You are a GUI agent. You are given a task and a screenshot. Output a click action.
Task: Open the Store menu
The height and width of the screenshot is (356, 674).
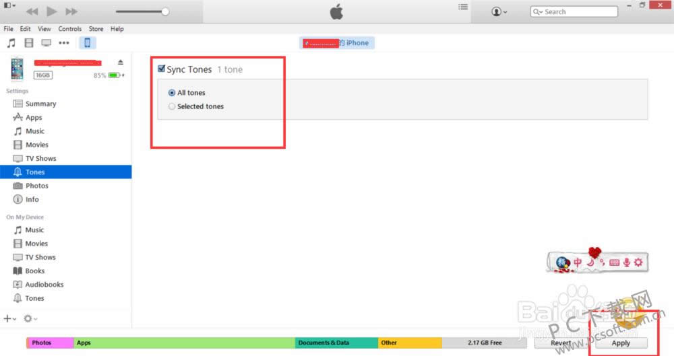96,29
